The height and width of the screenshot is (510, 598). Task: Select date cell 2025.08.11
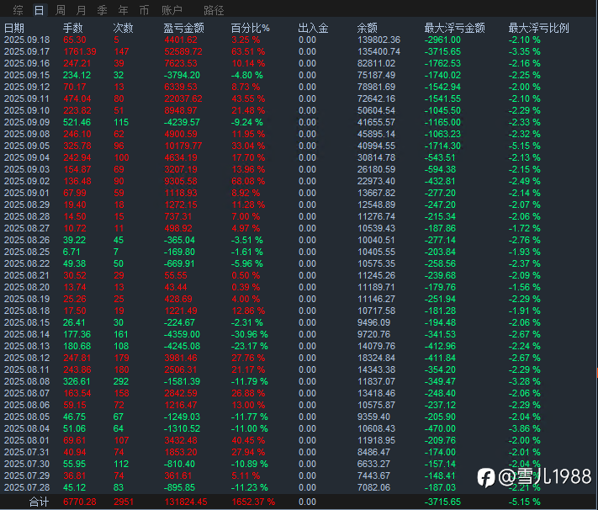27,370
